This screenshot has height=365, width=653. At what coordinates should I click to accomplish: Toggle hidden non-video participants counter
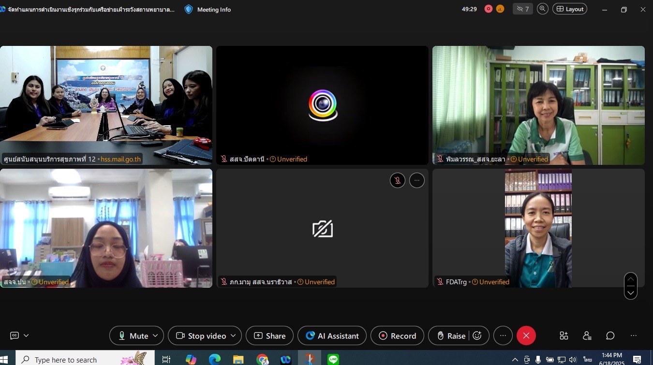pos(523,9)
